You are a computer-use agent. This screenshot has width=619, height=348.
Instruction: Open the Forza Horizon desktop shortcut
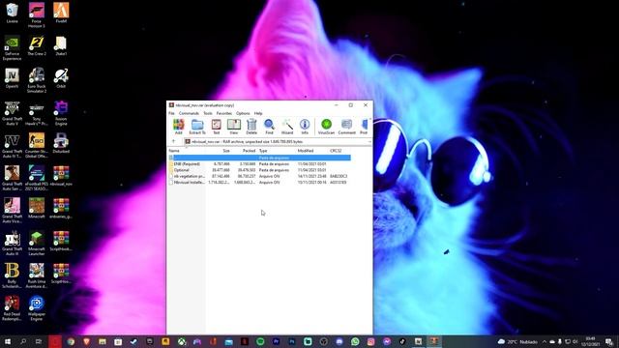[x=37, y=15]
